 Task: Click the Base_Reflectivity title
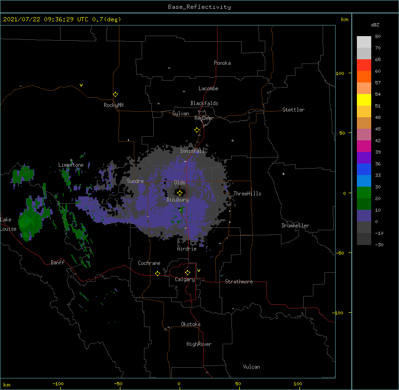[199, 7]
